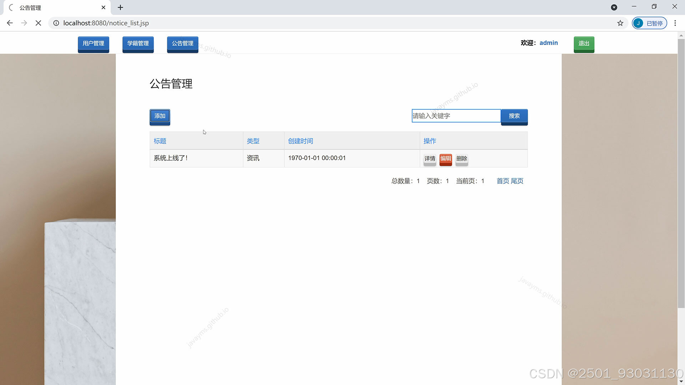Click the 页数: 1 text
This screenshot has height=385, width=685.
(x=438, y=181)
